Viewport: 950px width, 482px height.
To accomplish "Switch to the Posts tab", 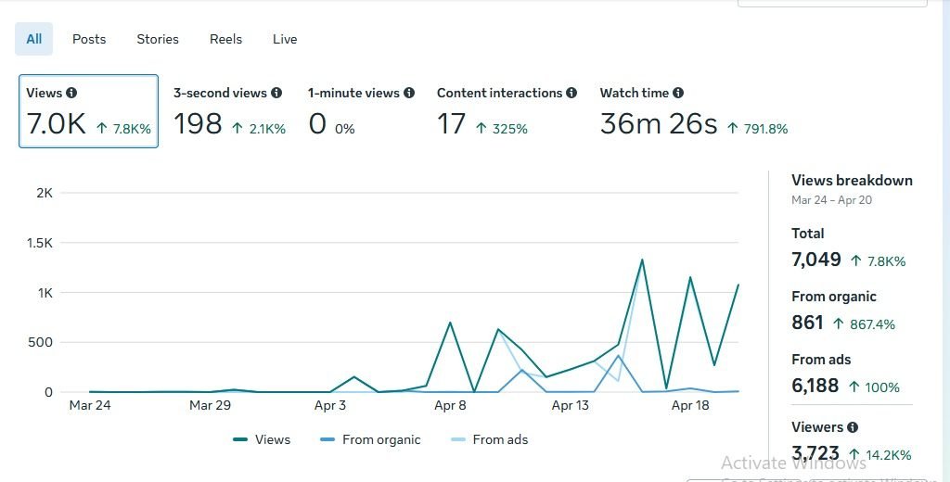I will (89, 39).
